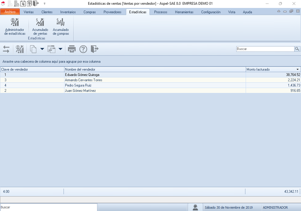
Task: Open Monto facturado column filter dropdown
Action: click(297, 69)
